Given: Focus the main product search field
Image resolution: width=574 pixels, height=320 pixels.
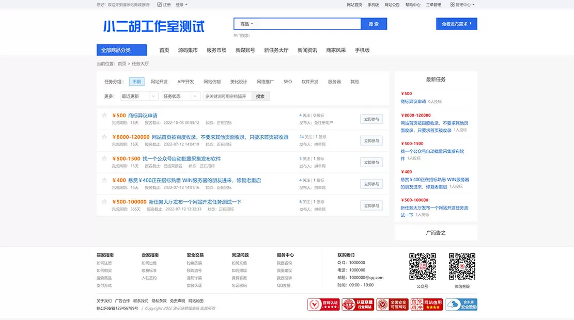Looking at the screenshot, I should click(x=307, y=24).
